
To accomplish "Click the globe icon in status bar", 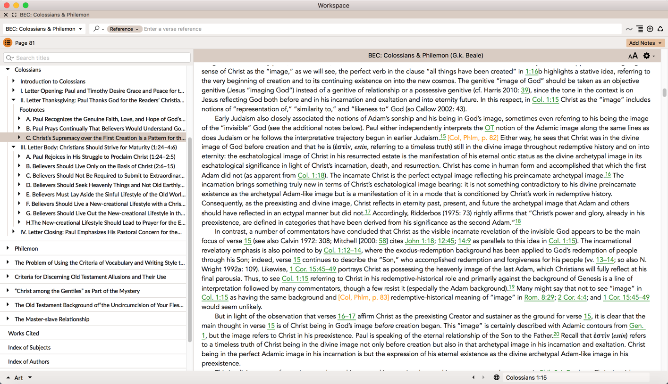I will click(496, 377).
